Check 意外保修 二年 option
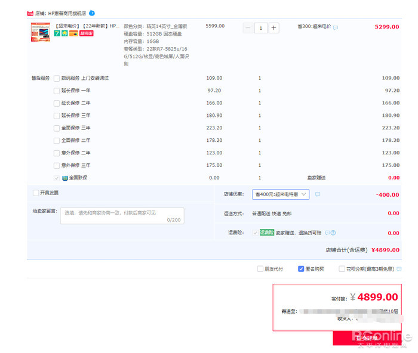The width and height of the screenshot is (418, 353). [57, 153]
